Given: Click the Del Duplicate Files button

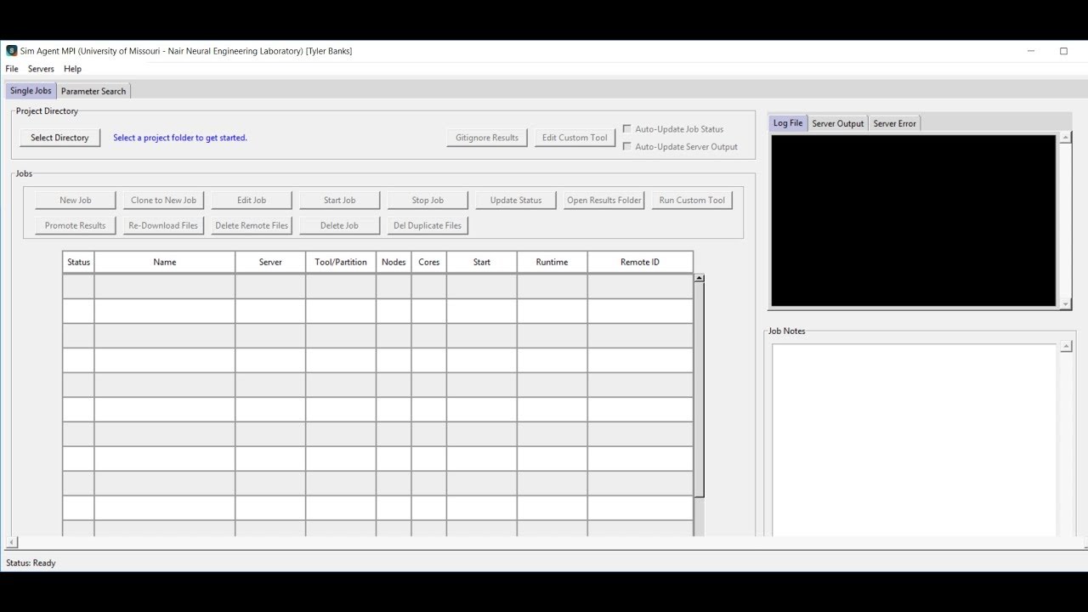Looking at the screenshot, I should pos(428,225).
